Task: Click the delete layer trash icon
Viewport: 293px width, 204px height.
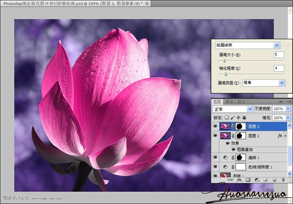Action: [x=283, y=180]
